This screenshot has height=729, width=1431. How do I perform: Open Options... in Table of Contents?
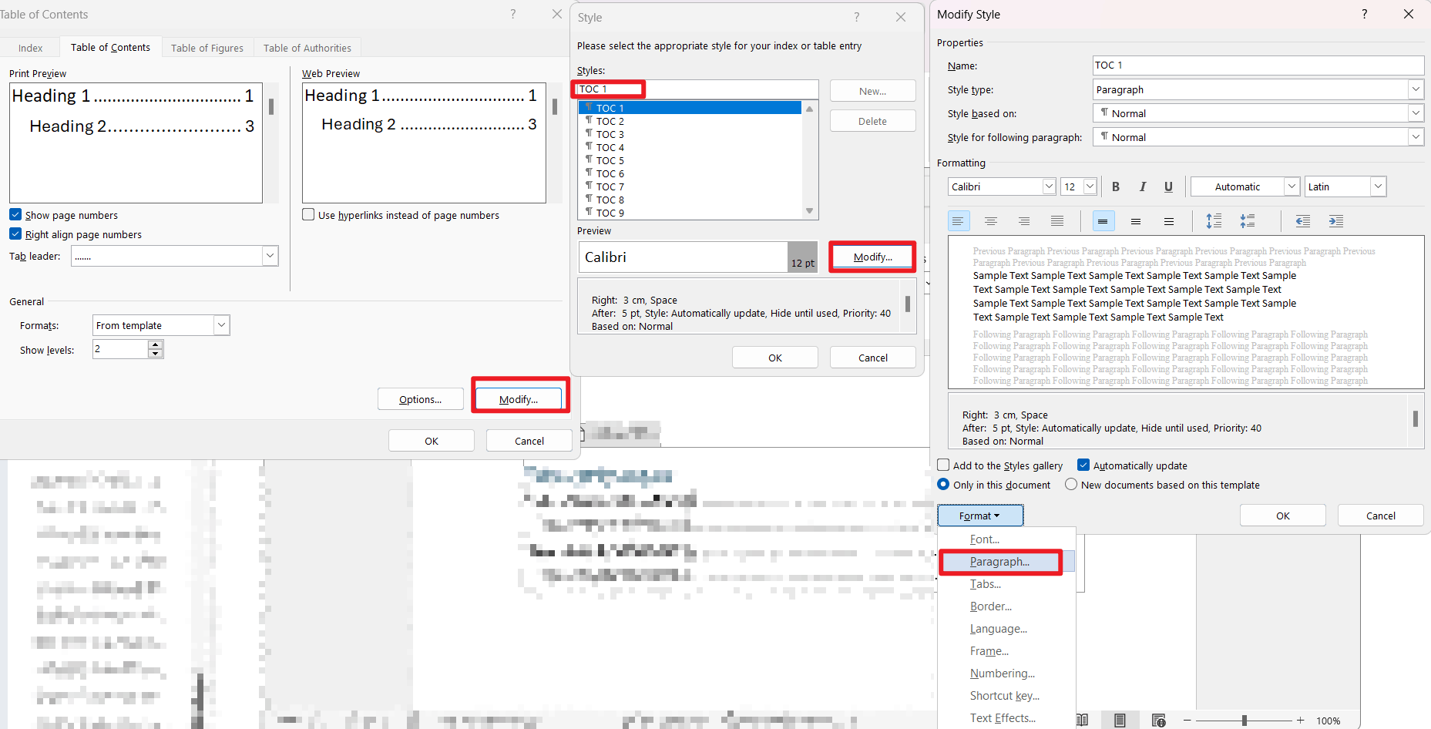point(420,399)
